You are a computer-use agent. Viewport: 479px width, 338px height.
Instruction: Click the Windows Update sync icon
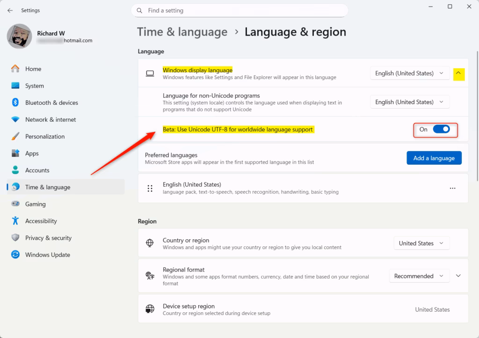point(15,254)
